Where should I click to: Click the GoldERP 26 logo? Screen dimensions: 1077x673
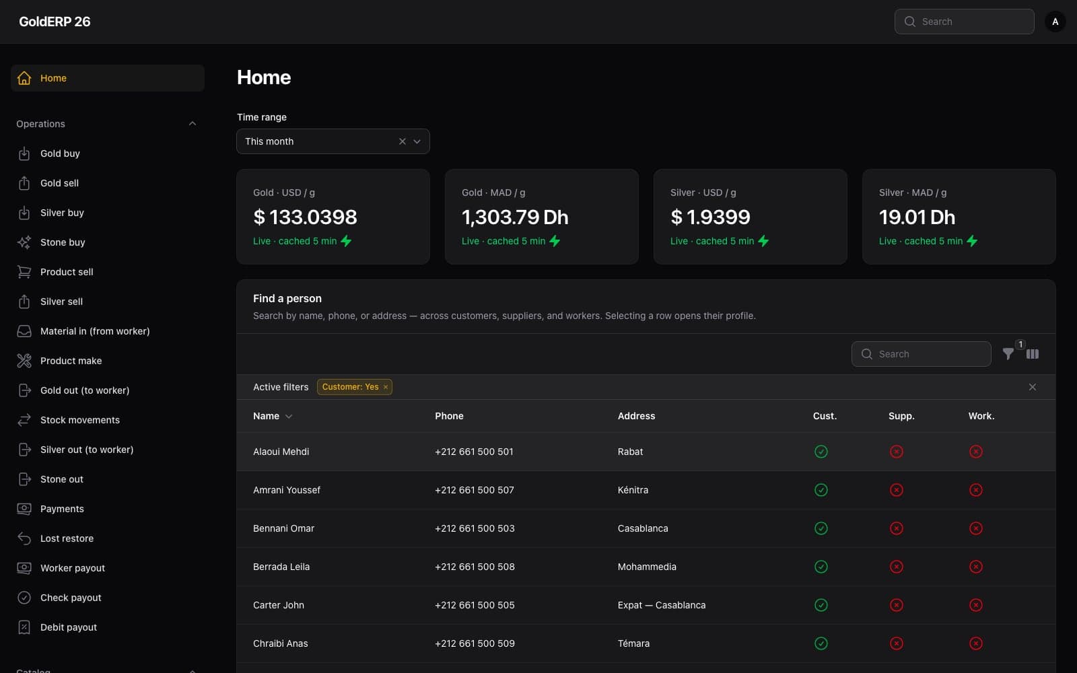coord(55,22)
